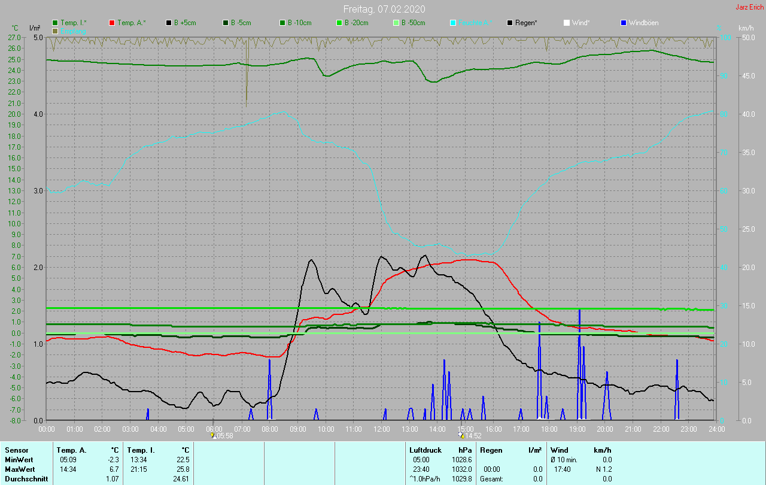This screenshot has width=766, height=485.
Task: Click the dark green Temp. I. legend swatch
Action: (x=55, y=23)
